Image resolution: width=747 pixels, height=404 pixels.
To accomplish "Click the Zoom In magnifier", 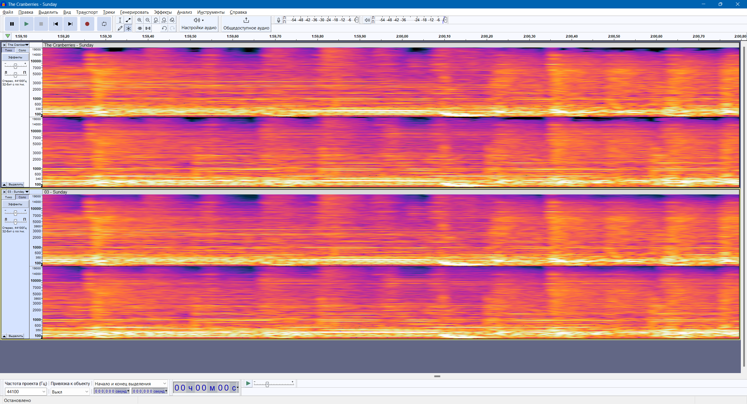I will click(139, 20).
